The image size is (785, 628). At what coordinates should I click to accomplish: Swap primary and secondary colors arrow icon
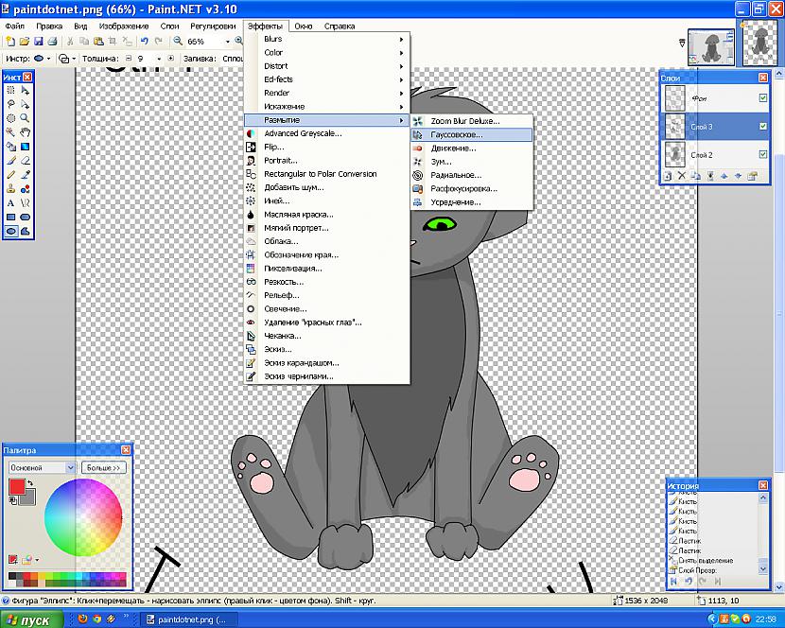coord(30,483)
